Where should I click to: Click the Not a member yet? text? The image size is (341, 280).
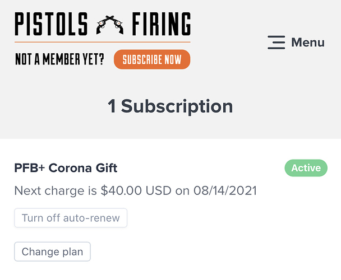coord(59,59)
